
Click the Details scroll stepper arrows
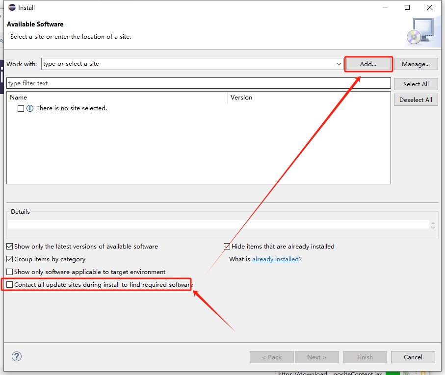[433, 225]
